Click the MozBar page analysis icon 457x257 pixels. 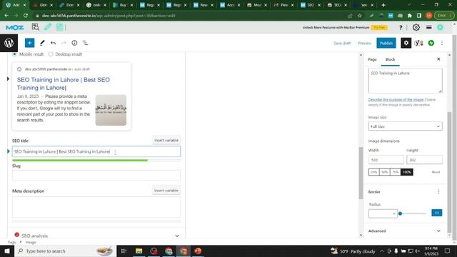click(35, 27)
